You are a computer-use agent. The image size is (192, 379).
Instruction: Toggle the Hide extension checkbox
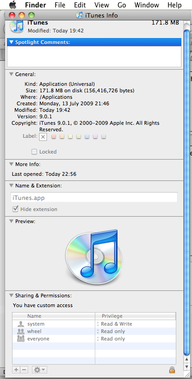point(15,209)
